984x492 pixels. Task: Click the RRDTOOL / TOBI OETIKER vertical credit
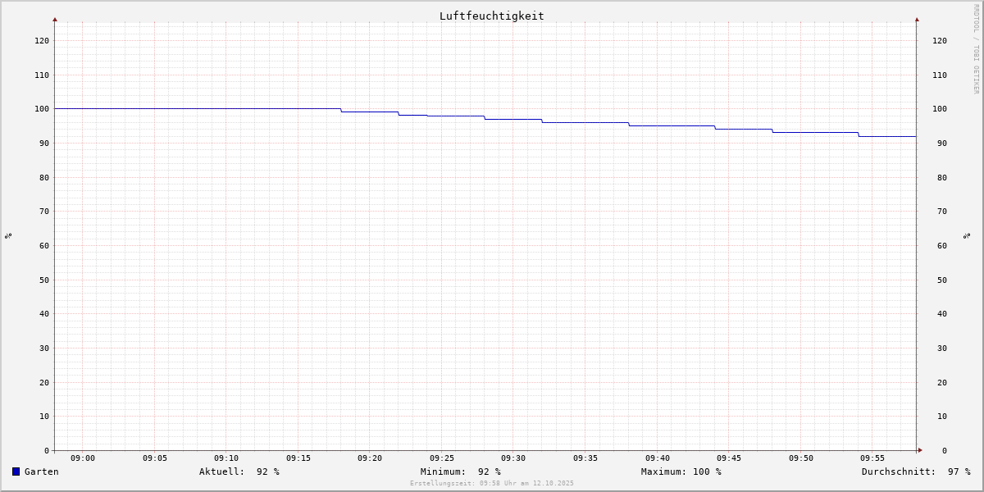coord(976,49)
